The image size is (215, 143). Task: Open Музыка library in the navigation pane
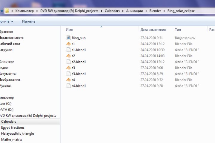[x=5, y=86]
